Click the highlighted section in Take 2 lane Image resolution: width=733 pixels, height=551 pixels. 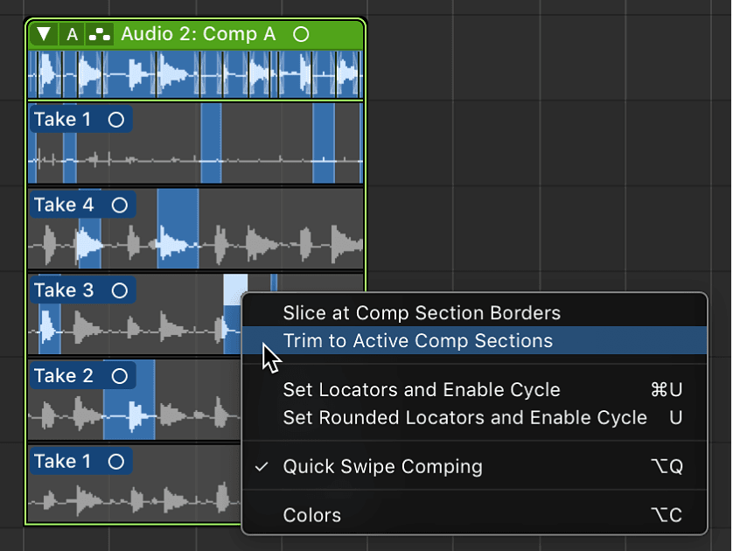tap(129, 400)
